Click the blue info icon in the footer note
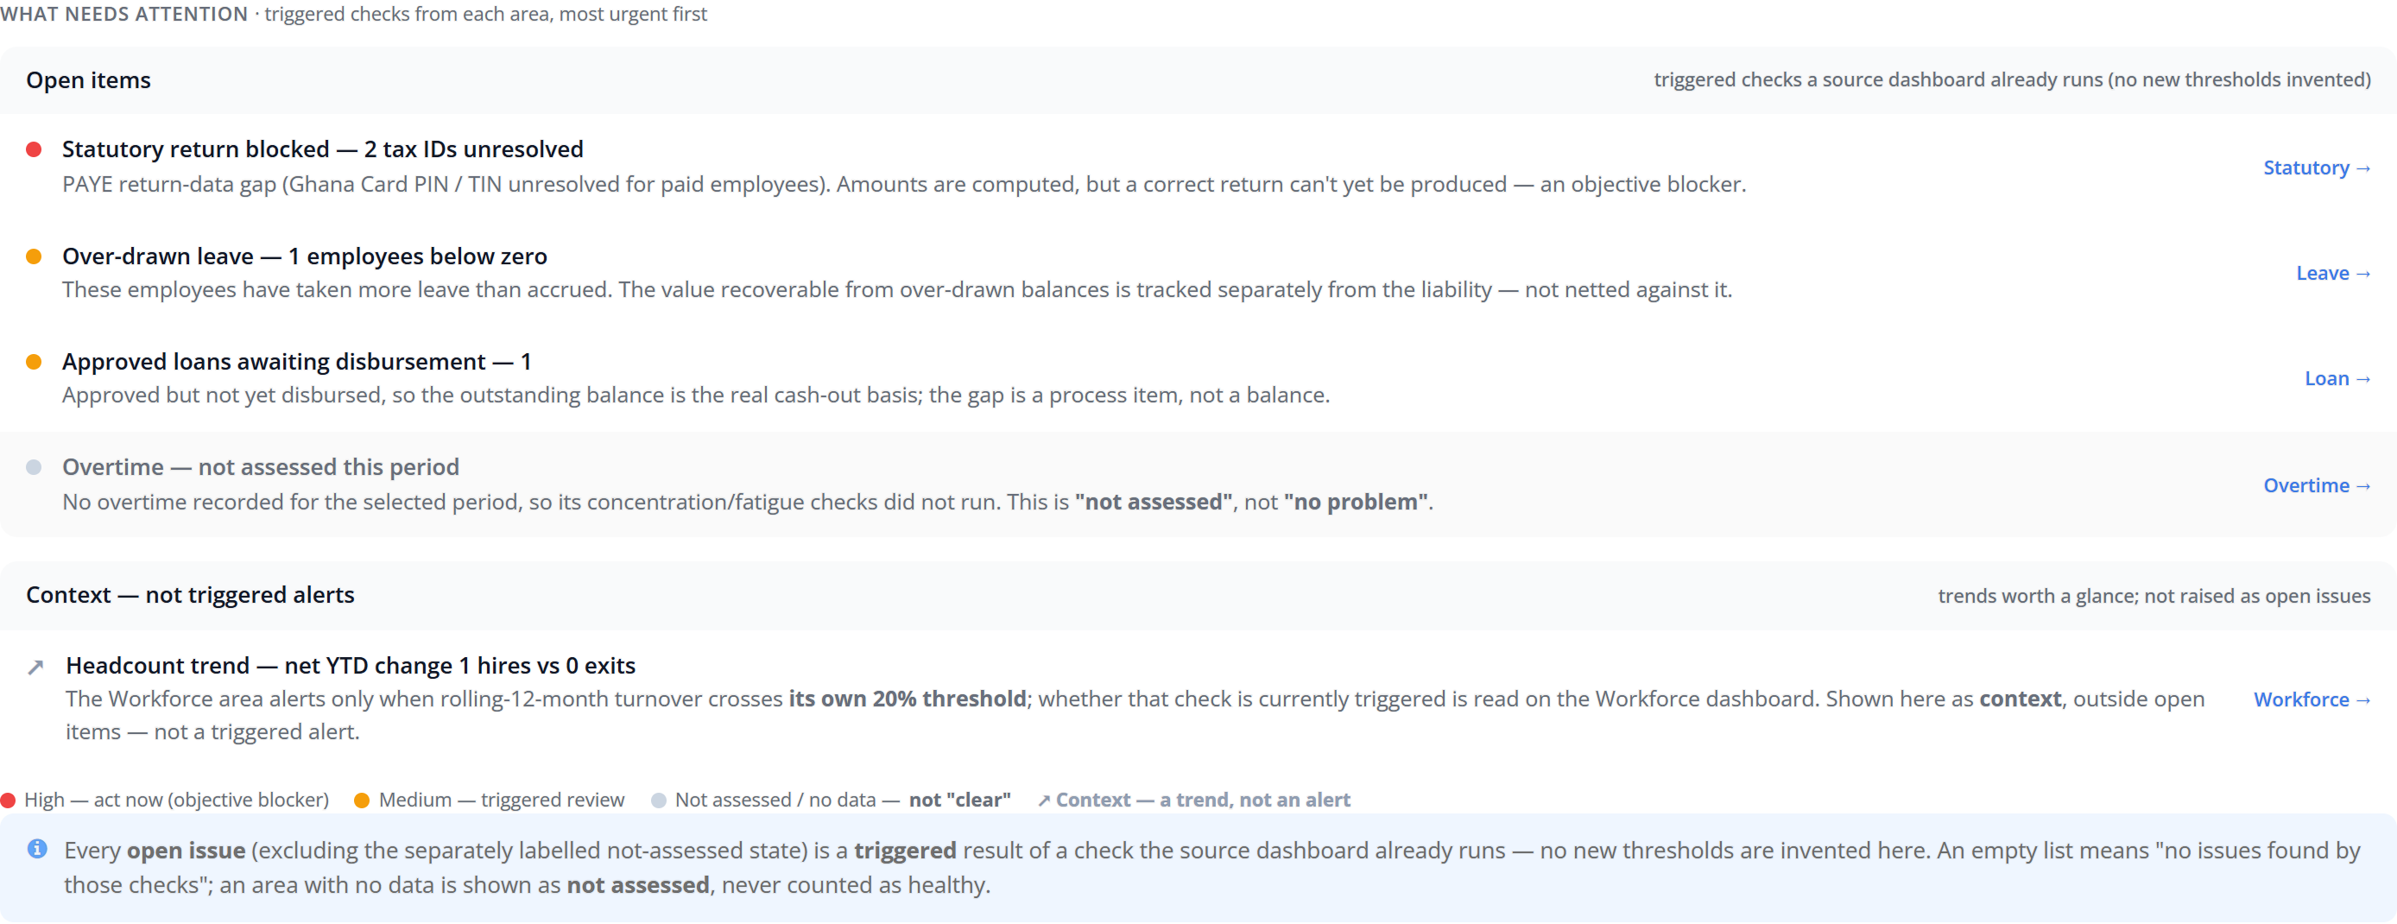Screen dimensions: 2397x924 [x=37, y=849]
